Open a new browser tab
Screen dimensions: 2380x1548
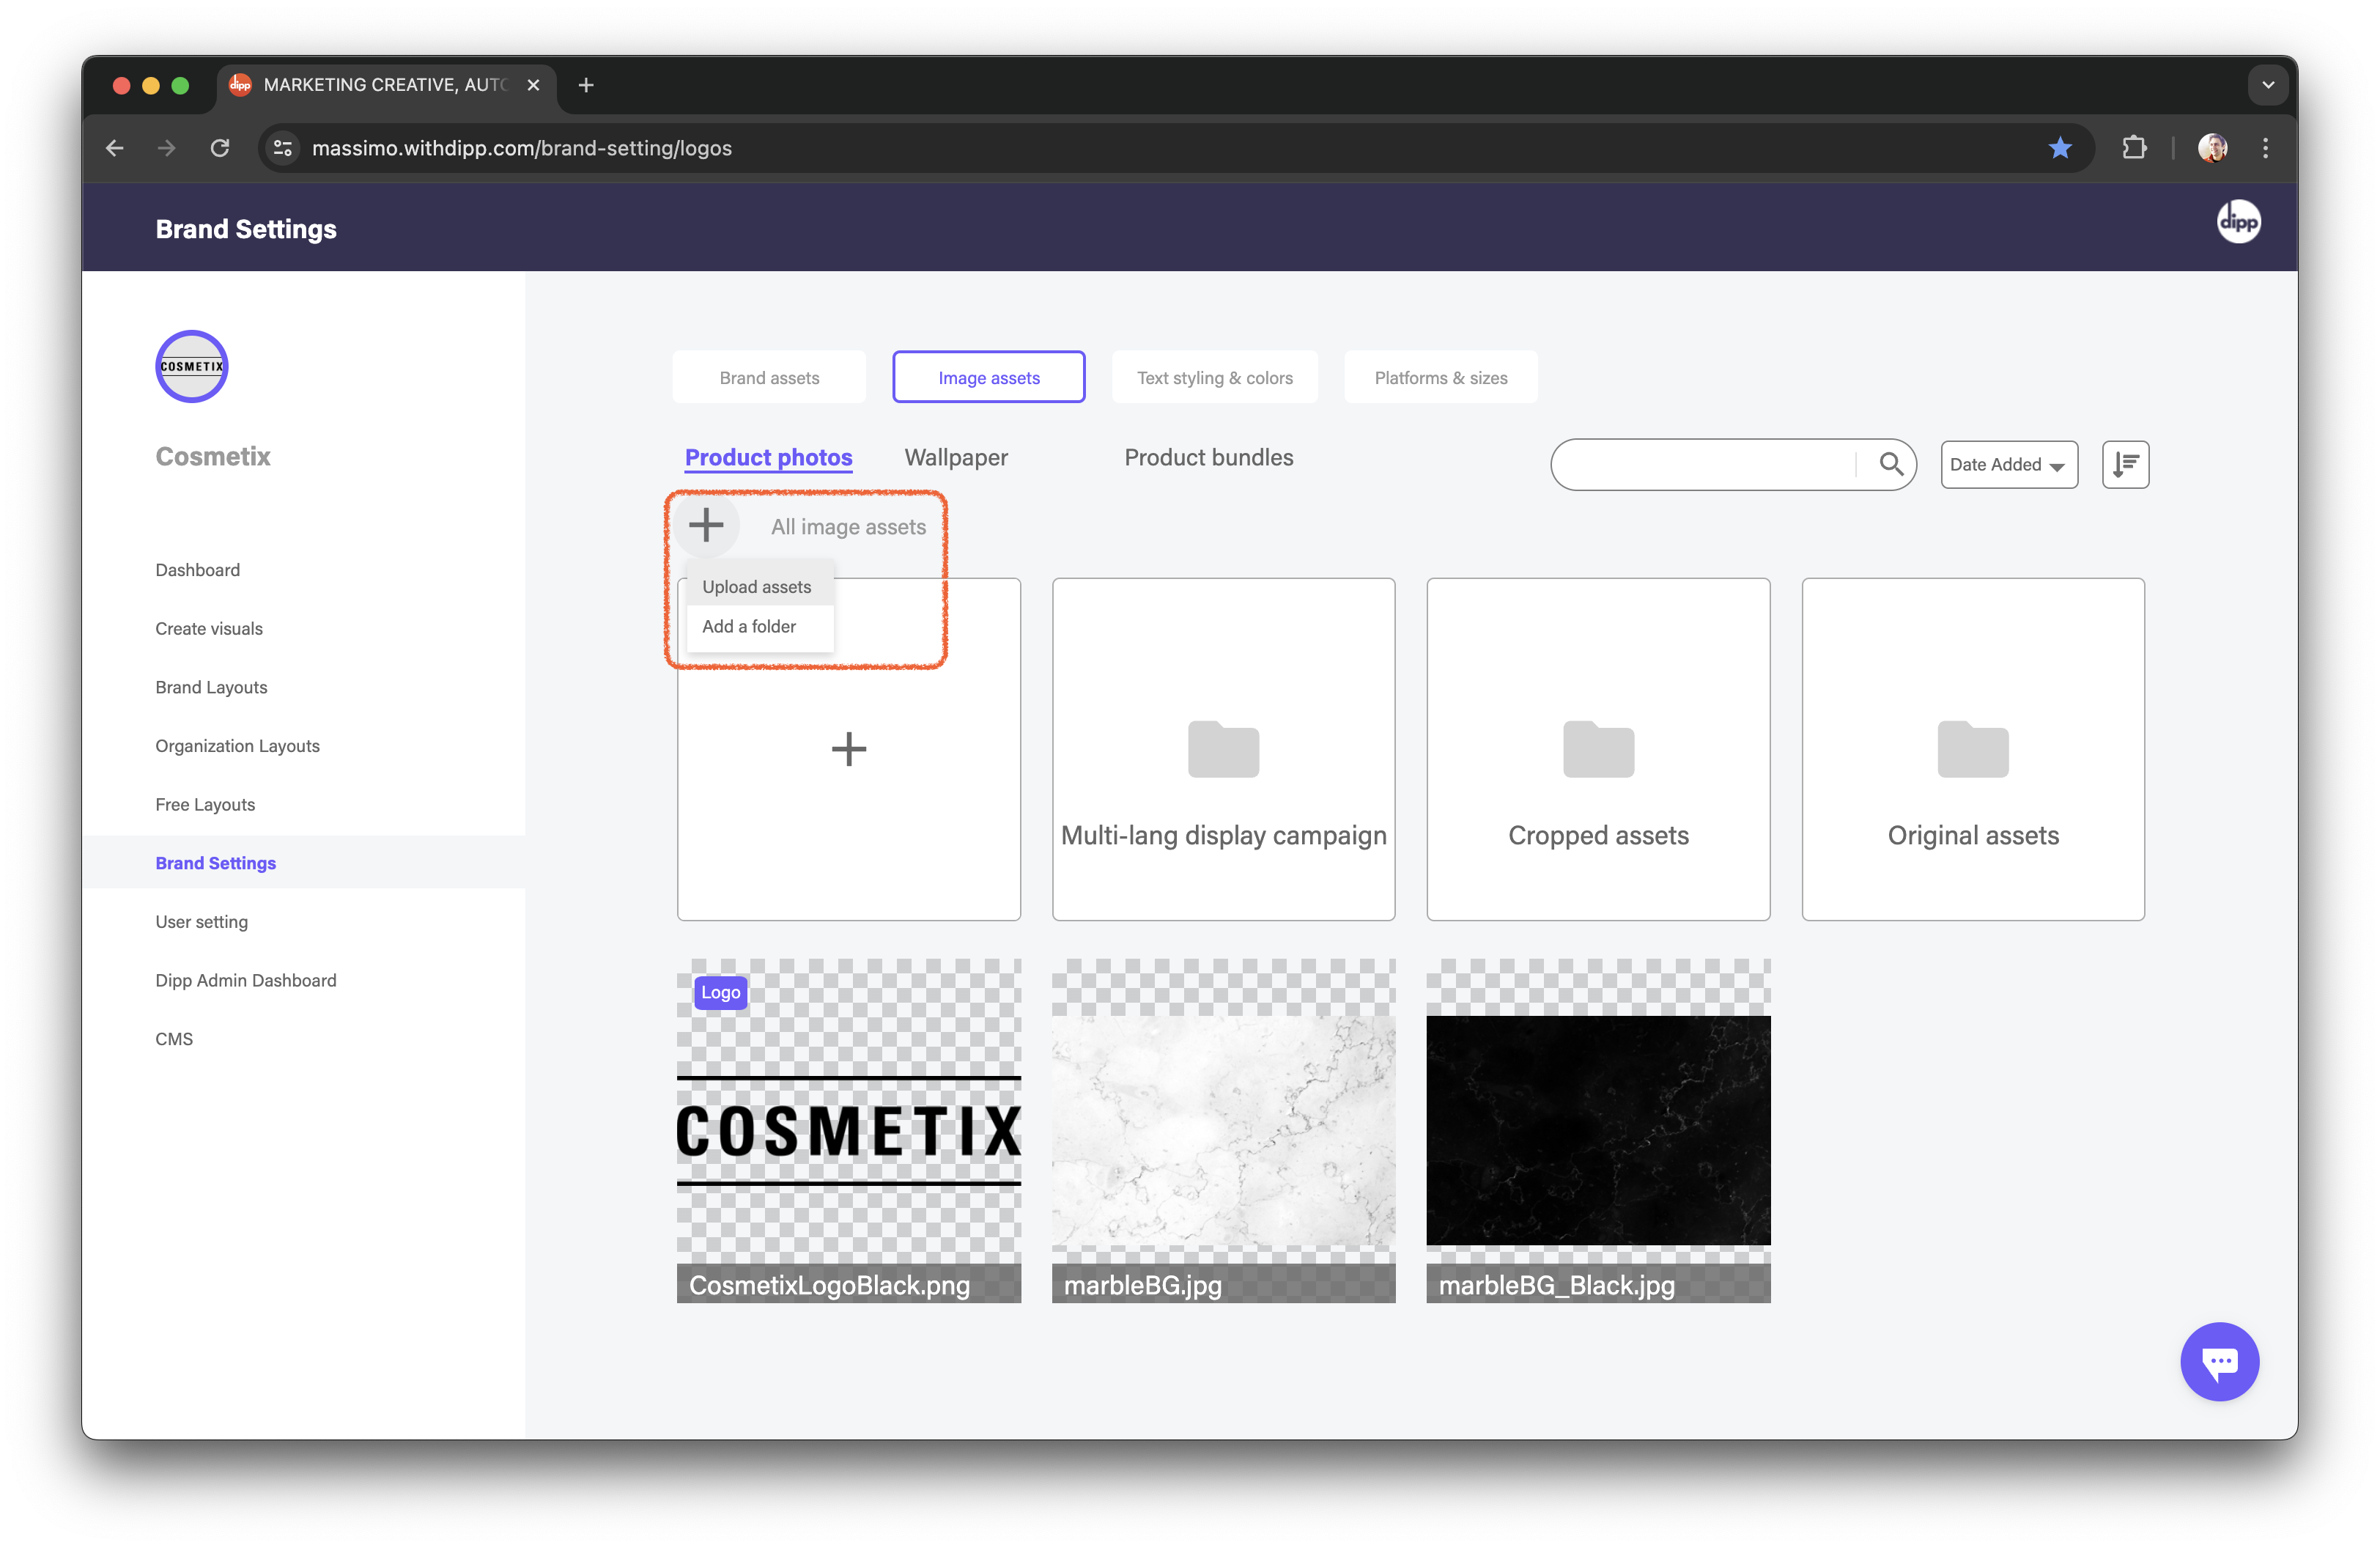coord(586,85)
